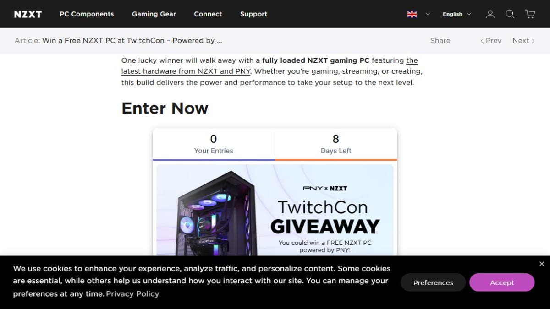
Task: Open the user account icon
Action: [490, 14]
